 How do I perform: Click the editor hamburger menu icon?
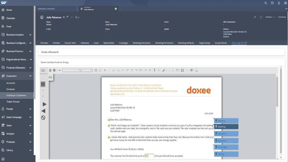click(43, 71)
